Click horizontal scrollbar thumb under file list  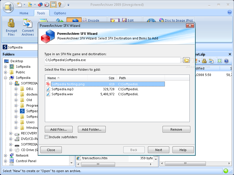pos(98,164)
